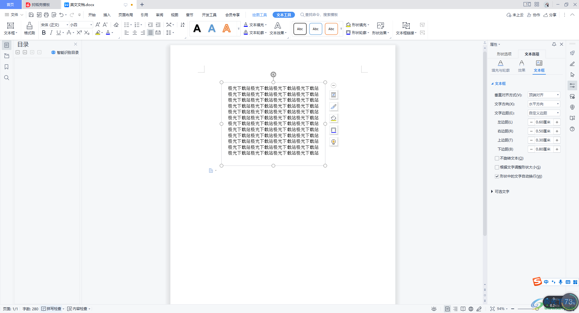Decrease paragraph indent

coord(150,25)
